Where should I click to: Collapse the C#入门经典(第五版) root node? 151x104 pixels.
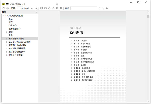tap(3, 16)
